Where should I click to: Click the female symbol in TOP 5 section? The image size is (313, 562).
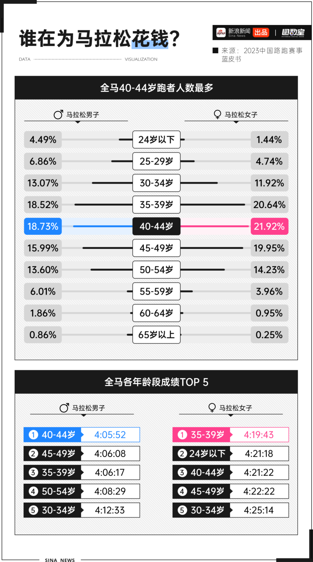[212, 408]
